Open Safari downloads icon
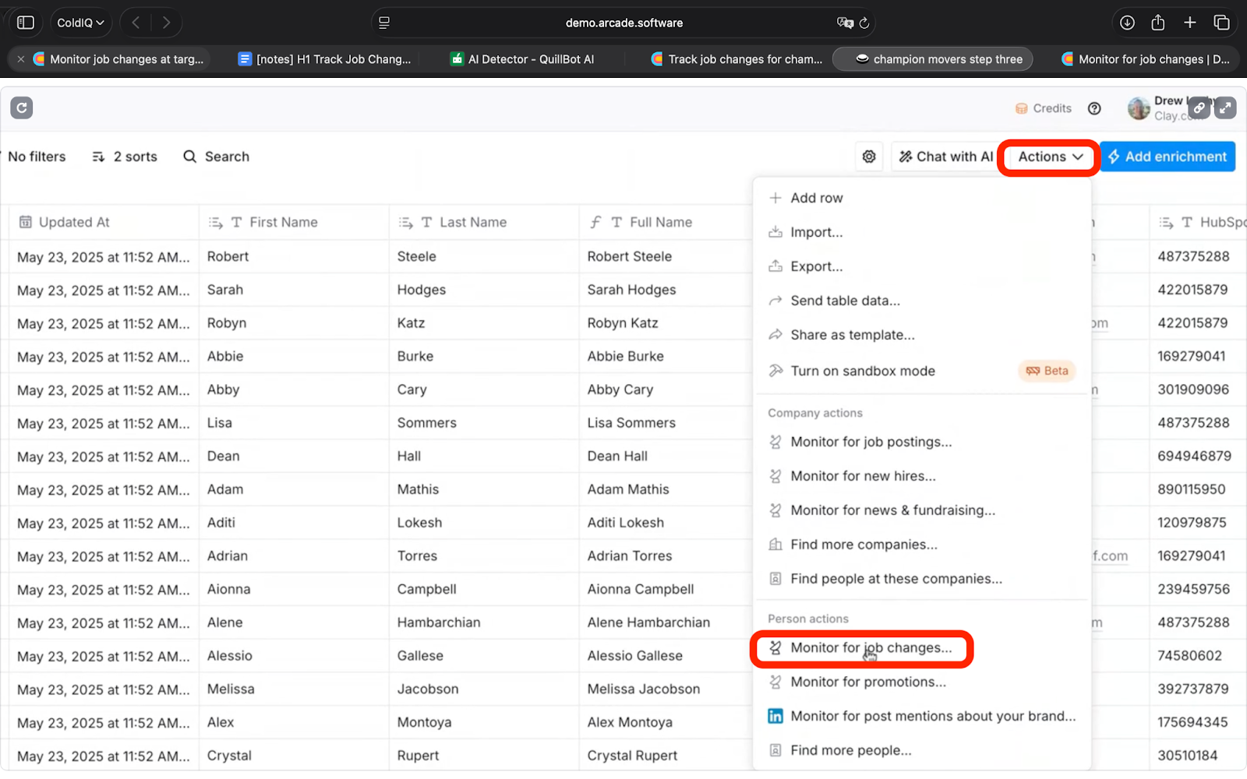The width and height of the screenshot is (1247, 779). coord(1127,23)
